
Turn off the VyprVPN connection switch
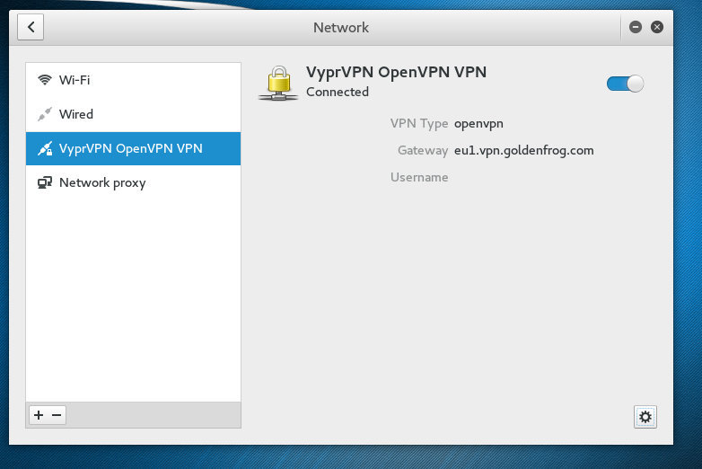(625, 84)
